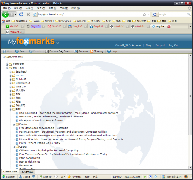Open the Web 2.0 bookmarks toolbar folder
This screenshot has width=193, height=180.
click(x=79, y=21)
